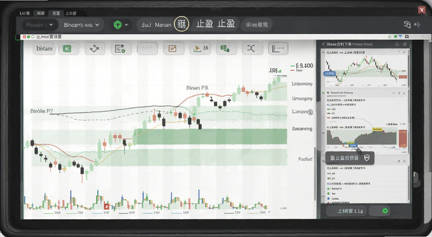The image size is (432, 237).
Task: Select the arrow trend-line drawing tool
Action: 94,48
